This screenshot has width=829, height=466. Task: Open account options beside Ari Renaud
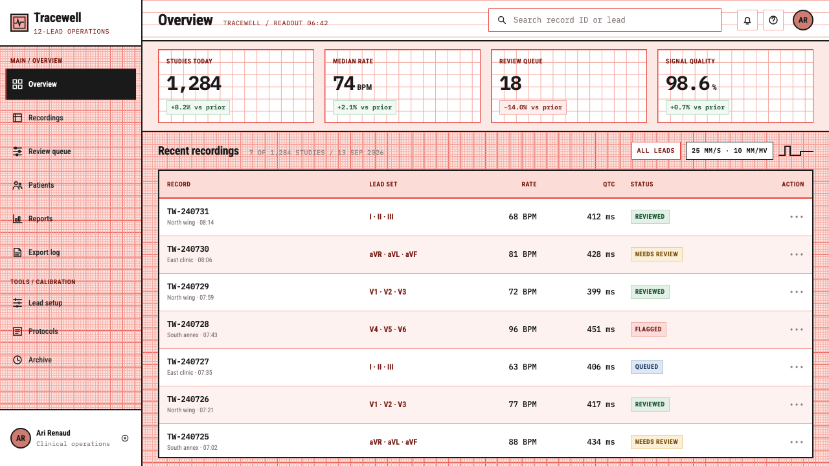(x=125, y=438)
